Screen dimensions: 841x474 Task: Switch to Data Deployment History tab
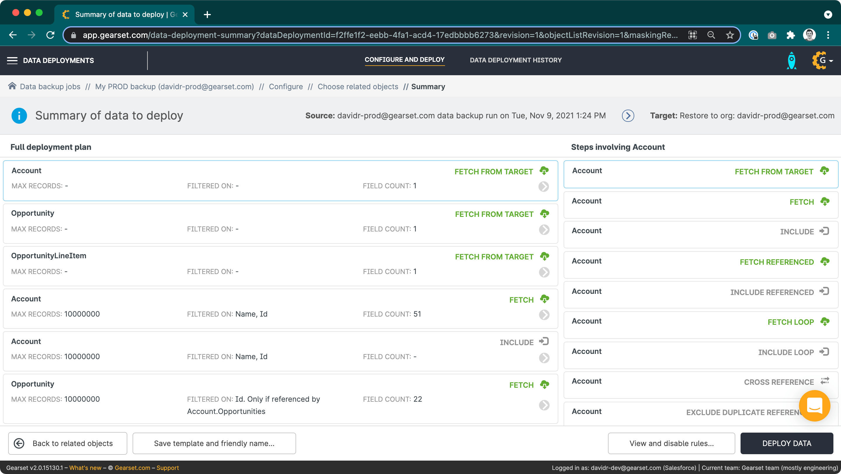coord(515,60)
